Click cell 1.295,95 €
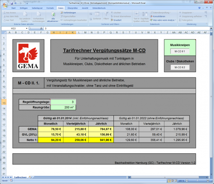 (x=177, y=140)
